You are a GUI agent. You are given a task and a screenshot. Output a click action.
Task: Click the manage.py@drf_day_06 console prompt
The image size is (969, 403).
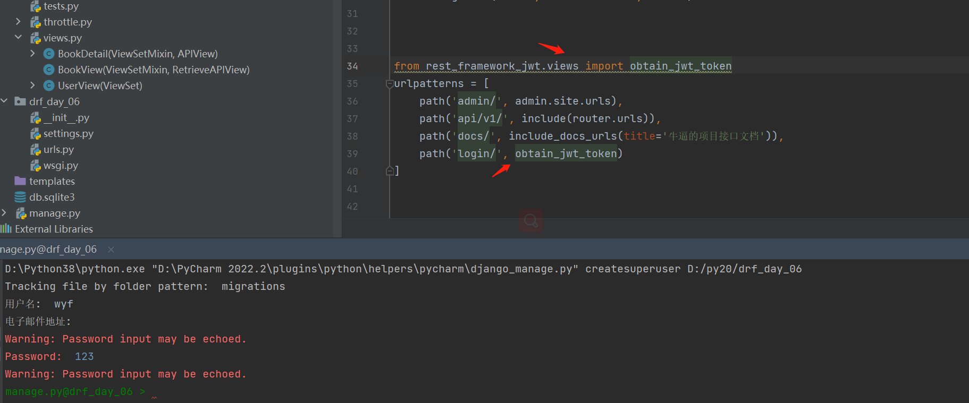75,392
